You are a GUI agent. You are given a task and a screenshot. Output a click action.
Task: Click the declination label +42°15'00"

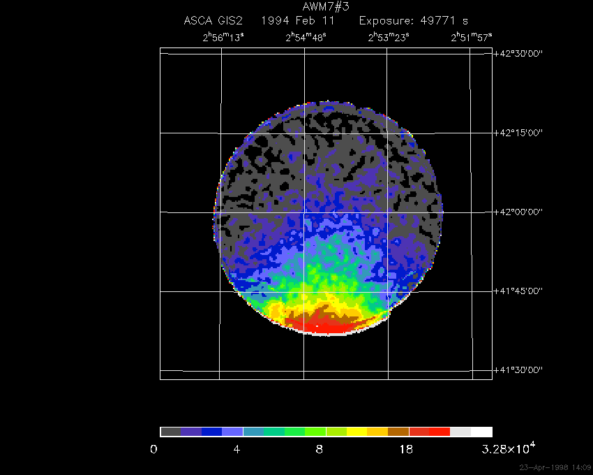tap(518, 133)
